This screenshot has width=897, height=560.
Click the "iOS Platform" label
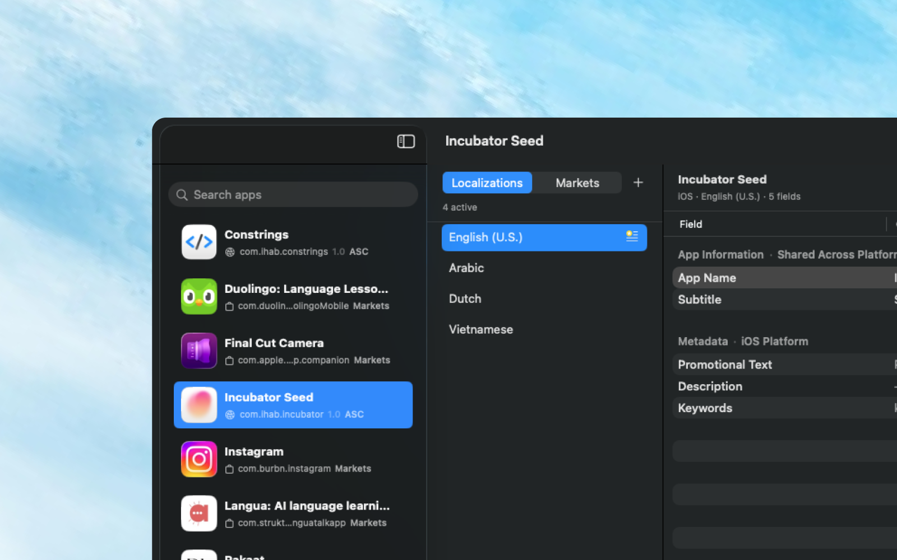point(775,342)
